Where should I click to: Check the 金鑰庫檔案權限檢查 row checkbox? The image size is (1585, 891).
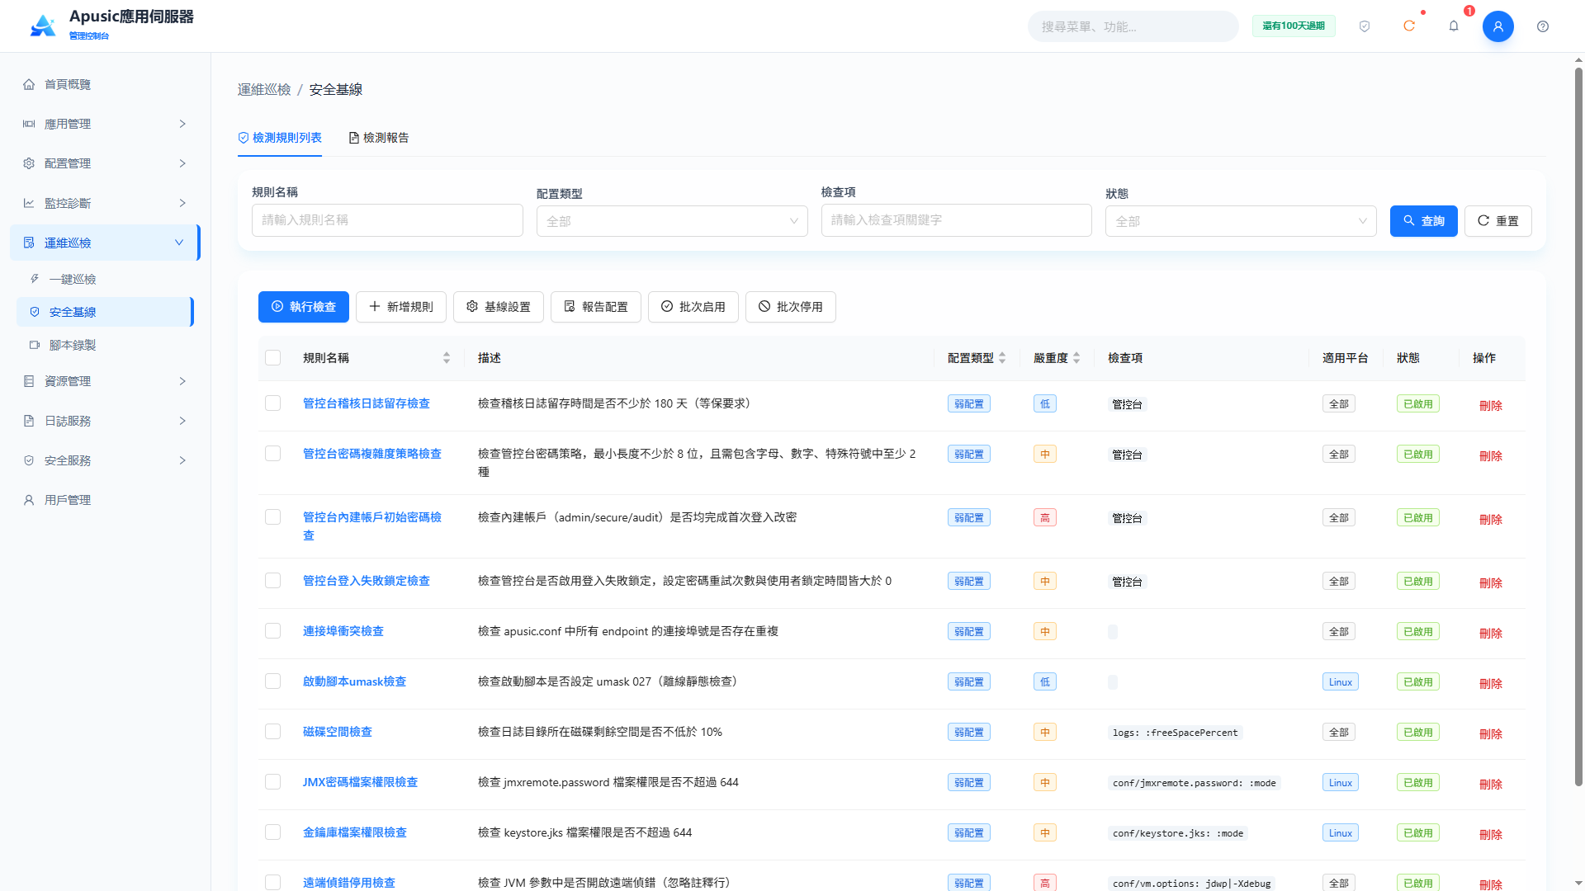point(273,832)
